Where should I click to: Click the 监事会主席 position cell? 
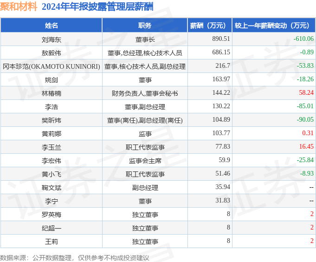click(145, 161)
